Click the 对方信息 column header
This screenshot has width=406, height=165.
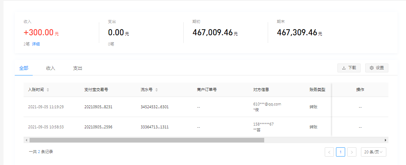click(261, 90)
